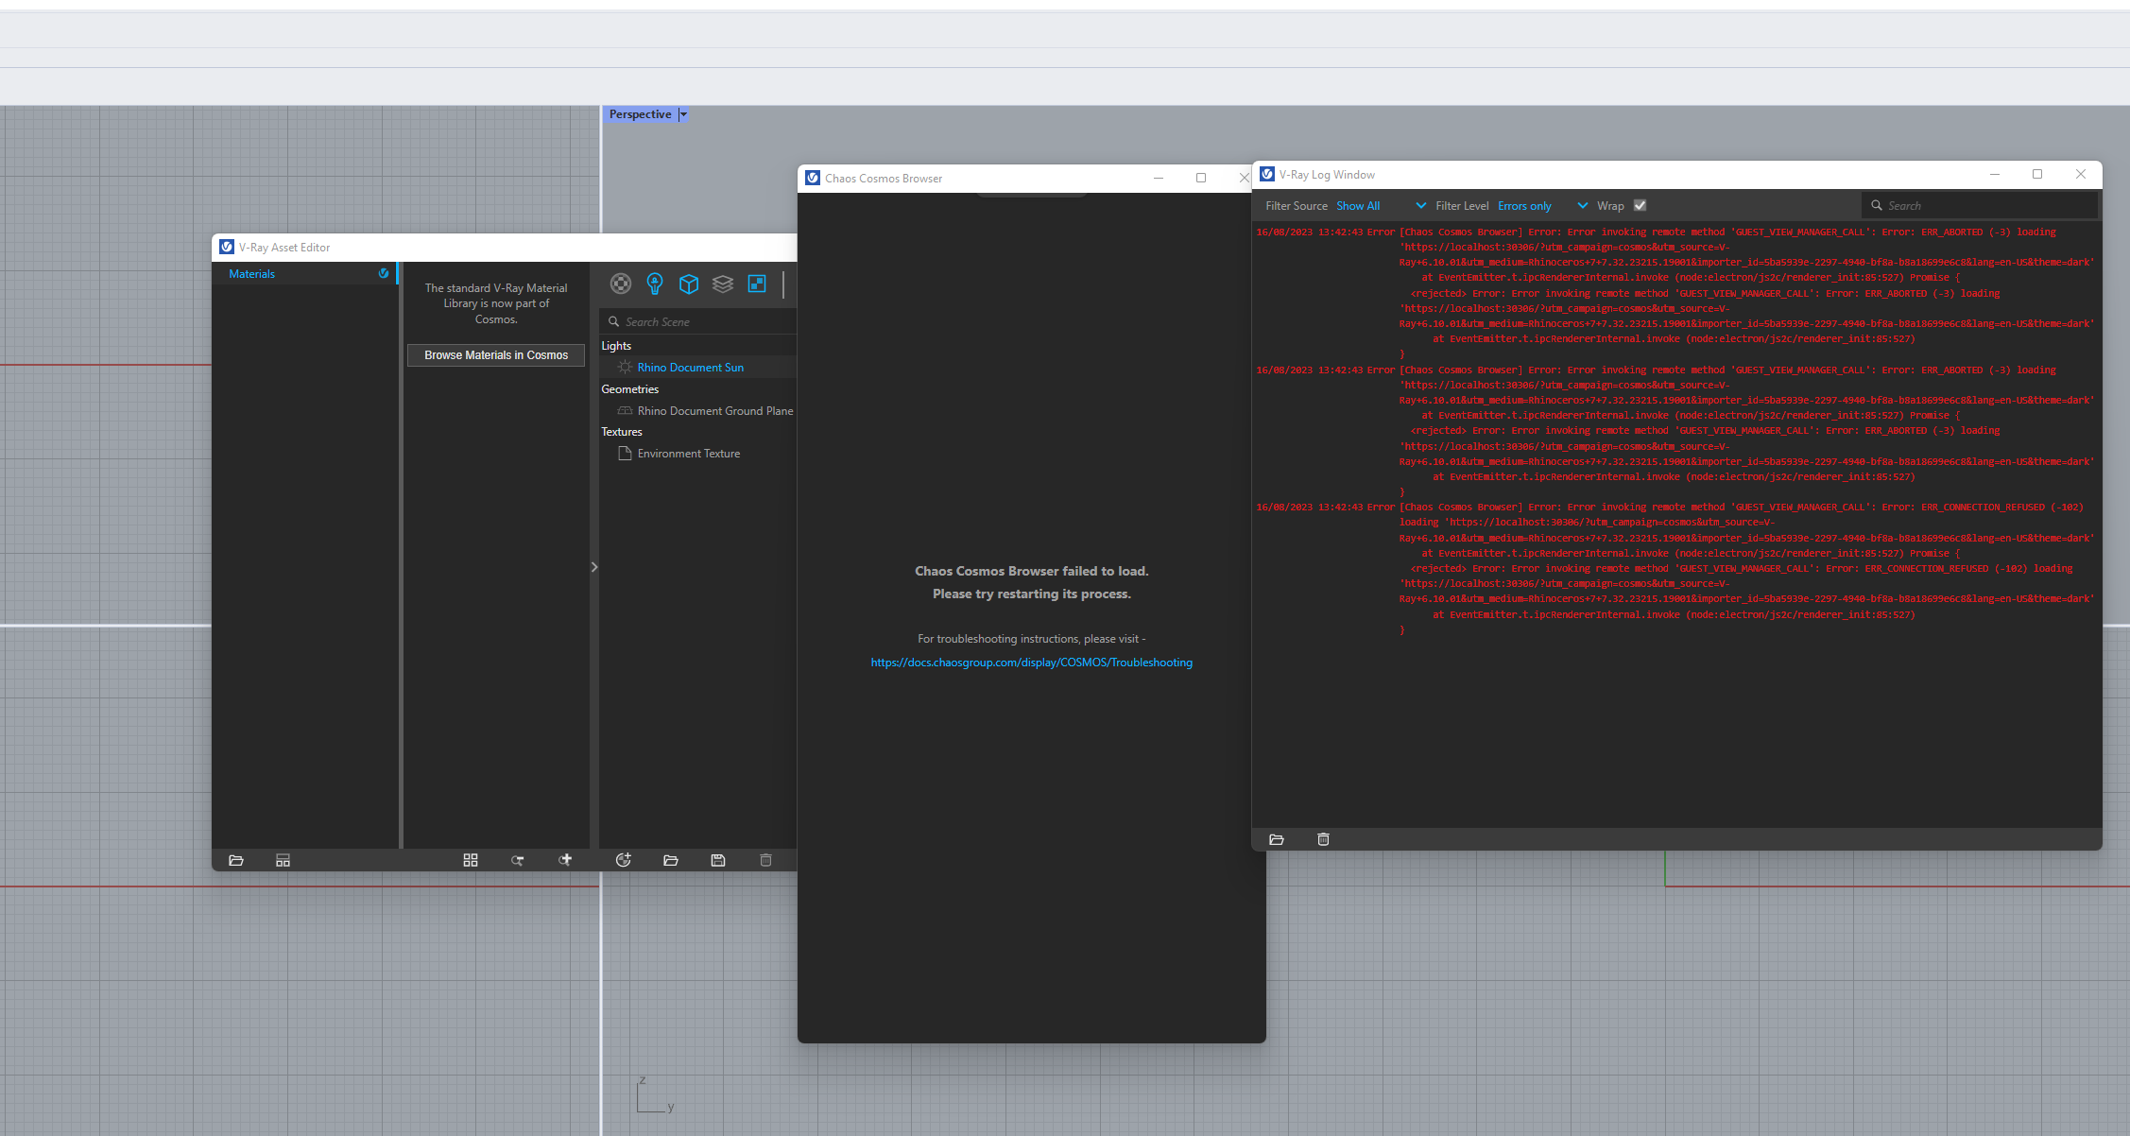Click the Cosmos icon next to Materials

coord(384,273)
